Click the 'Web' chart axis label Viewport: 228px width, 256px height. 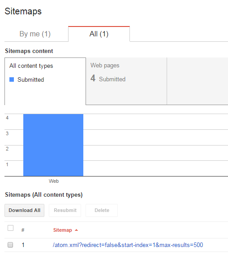[54, 181]
